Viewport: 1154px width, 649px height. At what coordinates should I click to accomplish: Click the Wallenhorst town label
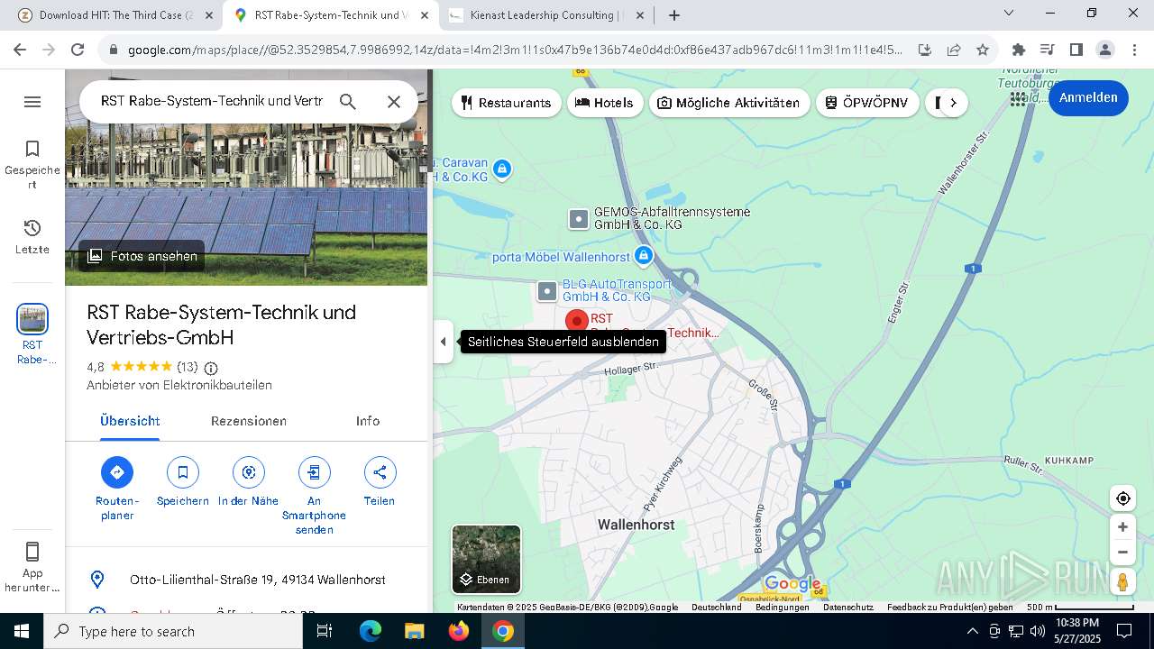[x=637, y=525]
